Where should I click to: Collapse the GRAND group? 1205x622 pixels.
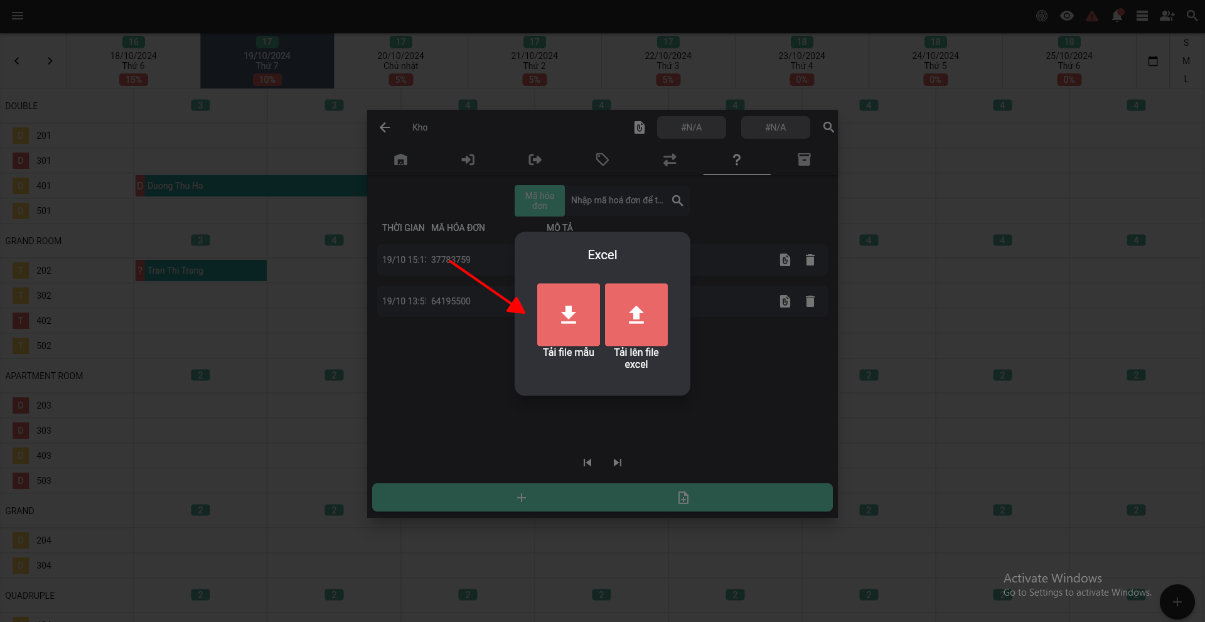(19, 511)
